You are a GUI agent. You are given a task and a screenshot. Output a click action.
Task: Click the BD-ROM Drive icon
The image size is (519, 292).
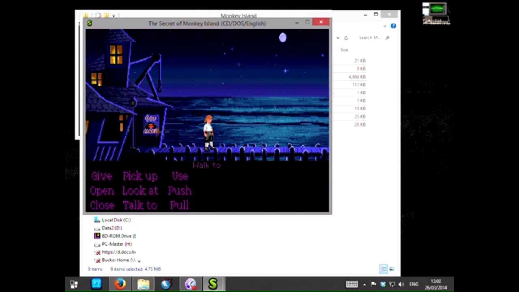pos(97,236)
